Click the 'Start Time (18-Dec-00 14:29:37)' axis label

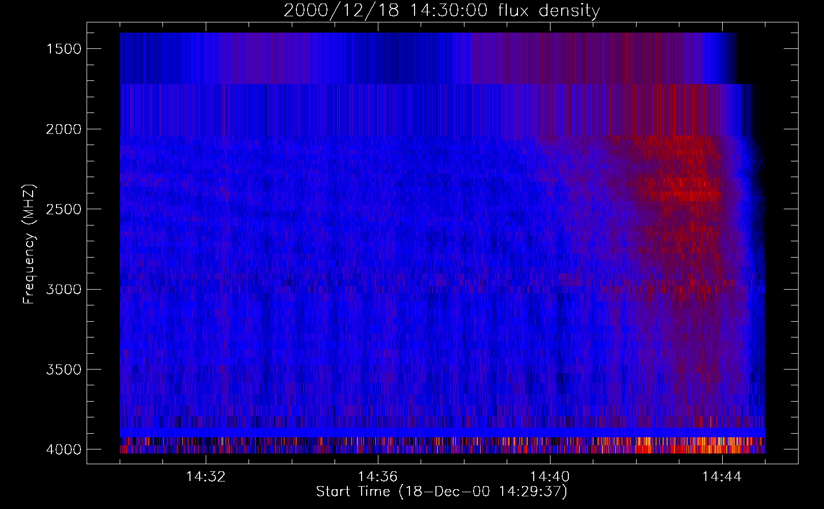[x=442, y=492]
